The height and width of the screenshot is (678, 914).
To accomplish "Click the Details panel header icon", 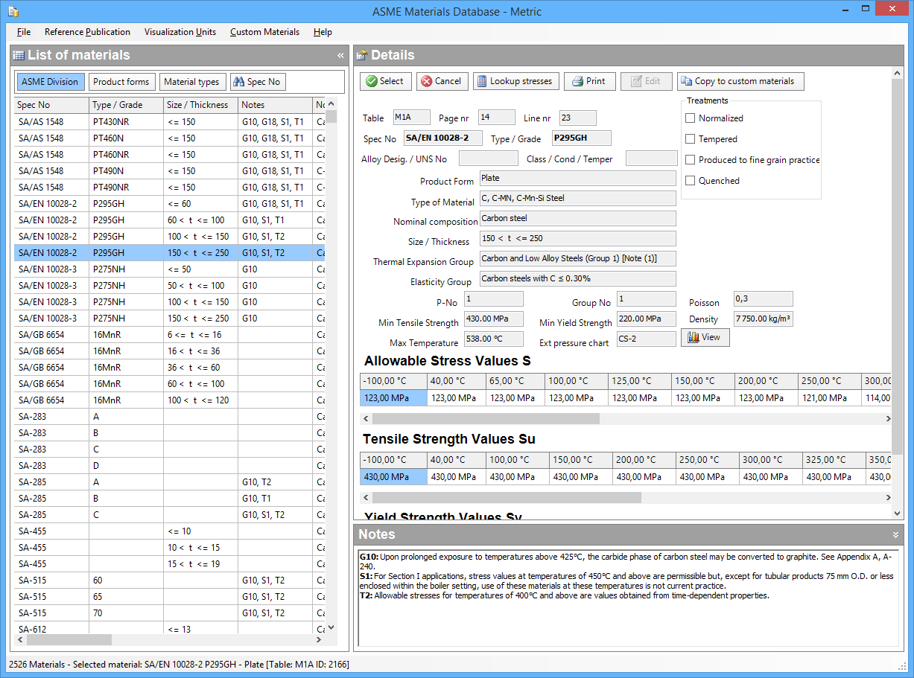I will [x=361, y=55].
